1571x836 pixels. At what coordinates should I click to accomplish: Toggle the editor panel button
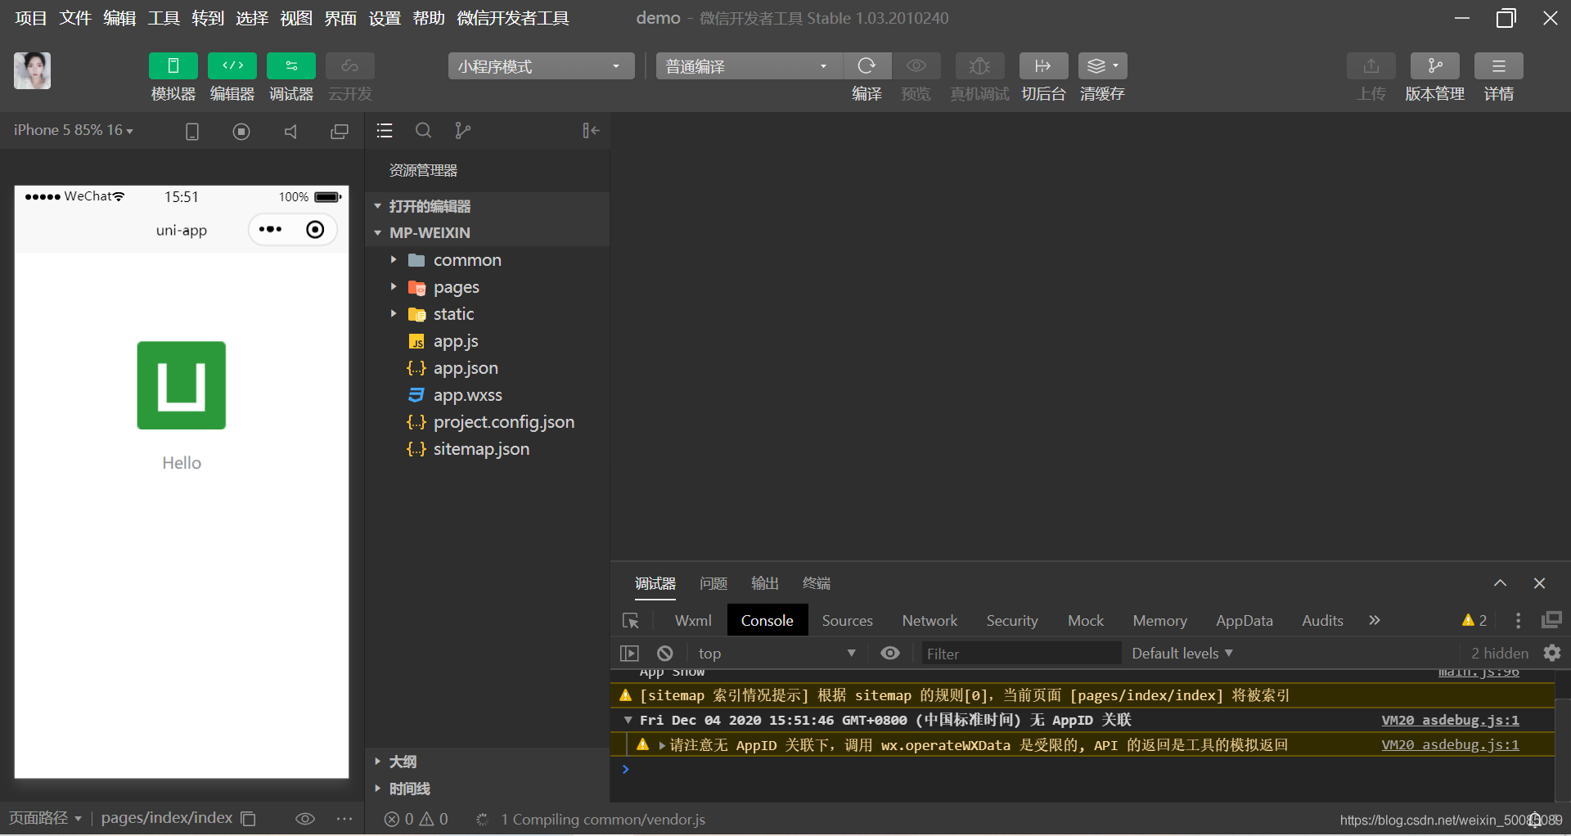232,66
